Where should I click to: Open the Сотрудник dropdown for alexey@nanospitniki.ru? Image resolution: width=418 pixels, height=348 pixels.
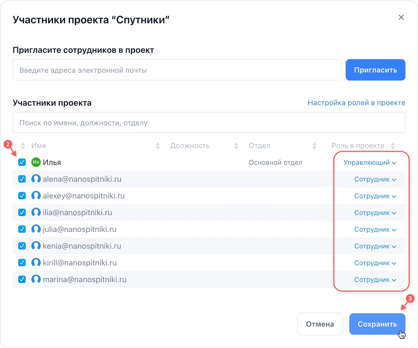pyautogui.click(x=375, y=196)
